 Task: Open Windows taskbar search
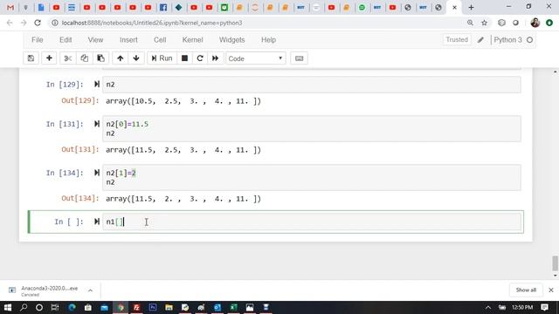point(24,307)
